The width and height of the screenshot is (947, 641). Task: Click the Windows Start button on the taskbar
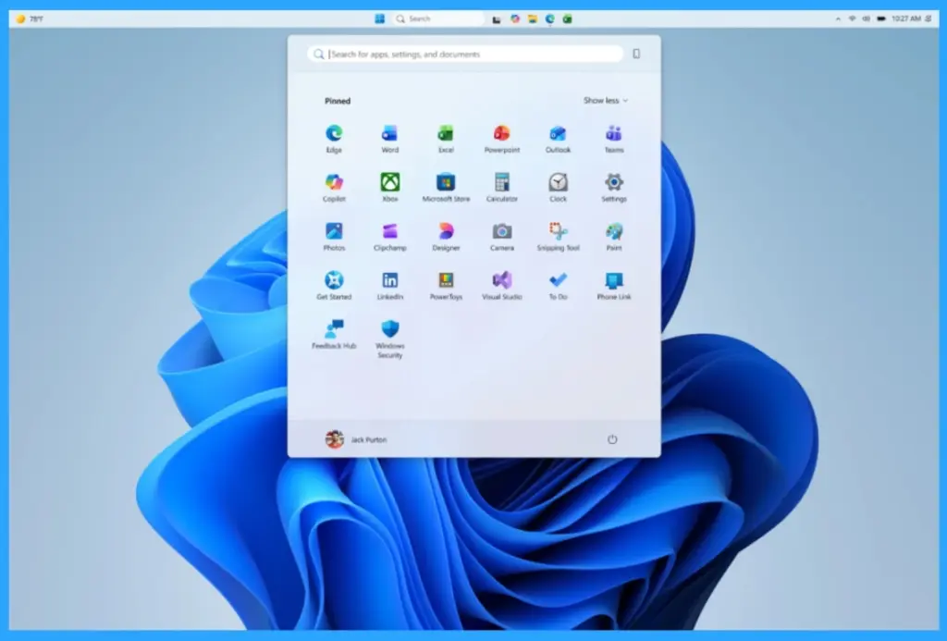click(x=380, y=18)
